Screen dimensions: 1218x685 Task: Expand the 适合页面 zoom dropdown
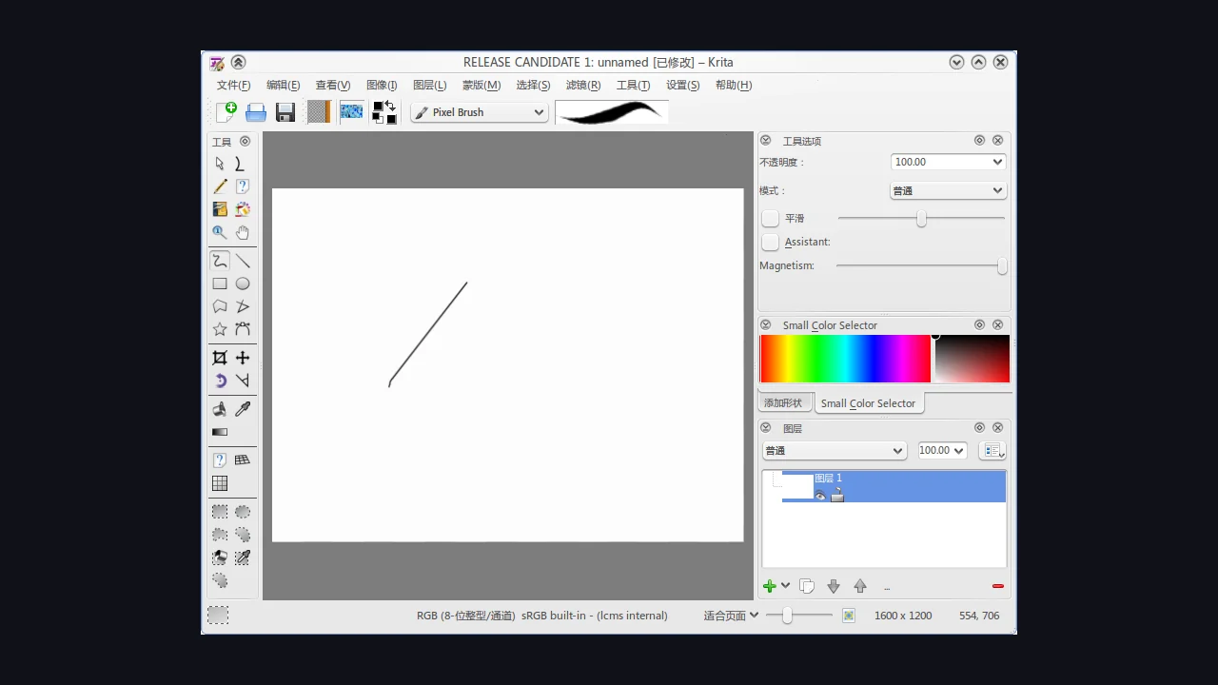[x=732, y=616]
